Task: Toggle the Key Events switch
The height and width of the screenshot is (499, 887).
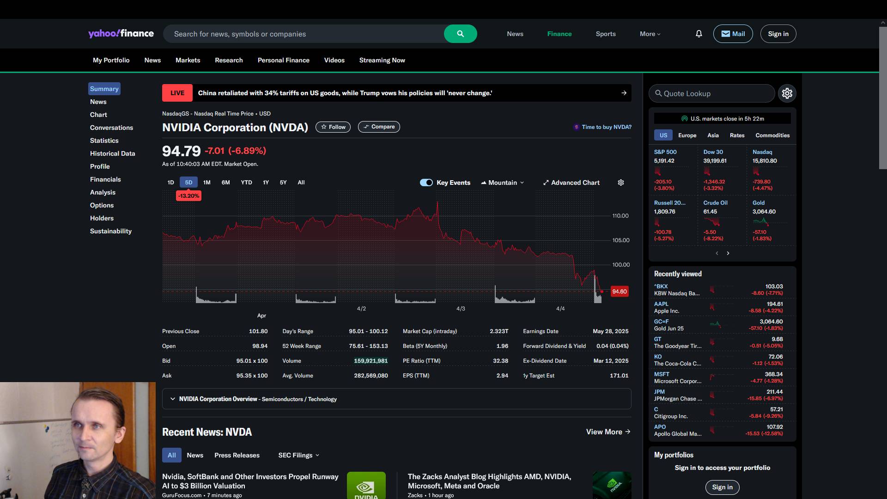Action: tap(426, 183)
